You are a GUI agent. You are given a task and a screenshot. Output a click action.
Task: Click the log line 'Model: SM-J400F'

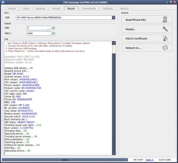point(14,74)
